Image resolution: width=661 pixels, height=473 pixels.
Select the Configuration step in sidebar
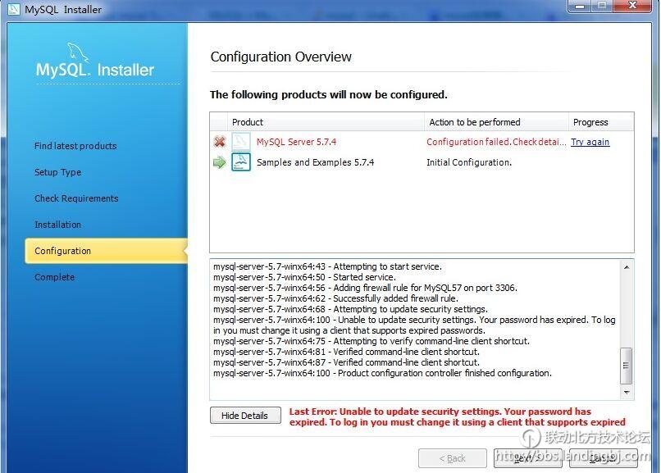tap(62, 251)
